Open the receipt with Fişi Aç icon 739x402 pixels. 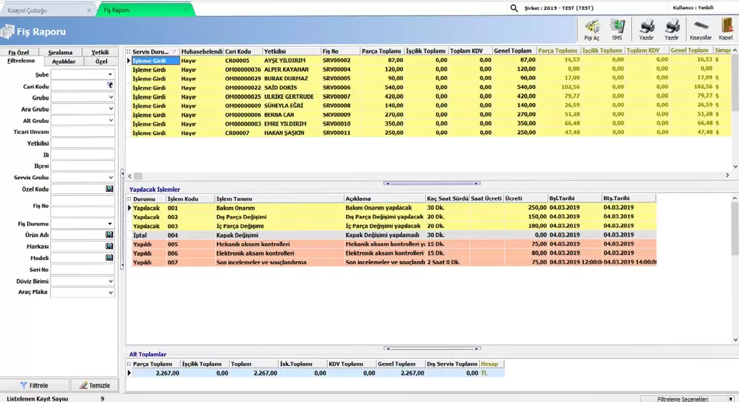coord(591,28)
